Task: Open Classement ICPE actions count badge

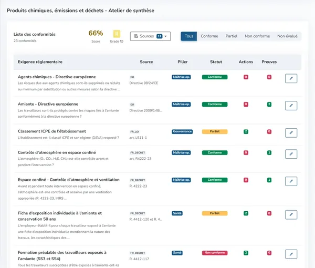Action: coord(246,132)
